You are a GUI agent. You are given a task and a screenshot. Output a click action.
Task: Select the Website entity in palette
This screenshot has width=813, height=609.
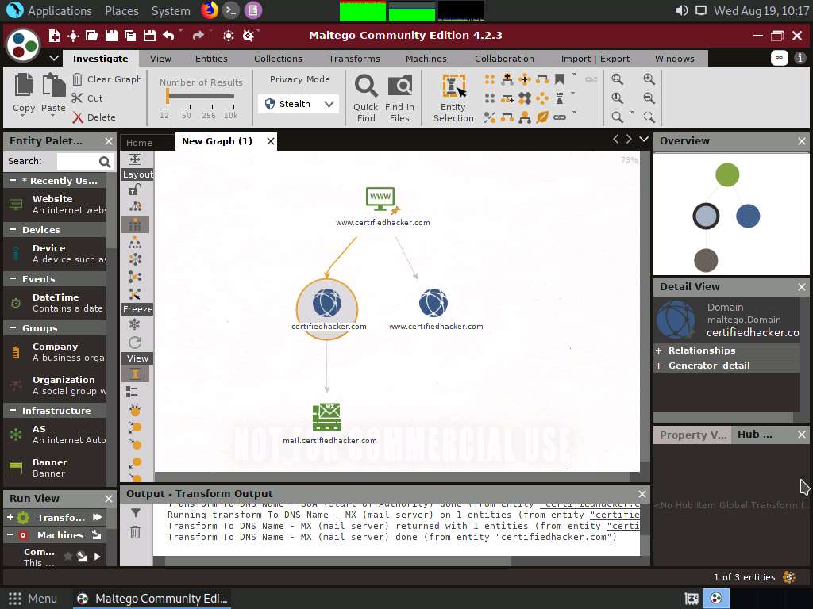[x=56, y=205]
